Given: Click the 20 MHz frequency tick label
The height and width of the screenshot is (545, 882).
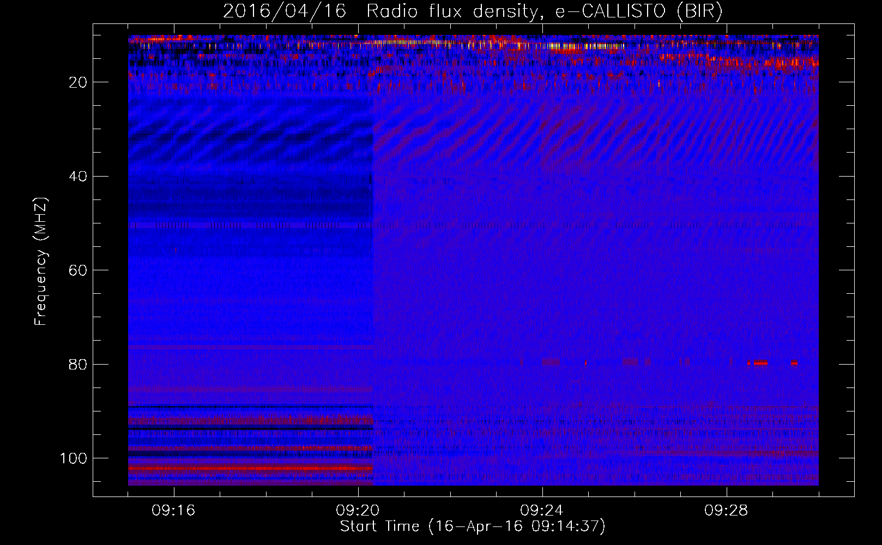Looking at the screenshot, I should click(78, 82).
